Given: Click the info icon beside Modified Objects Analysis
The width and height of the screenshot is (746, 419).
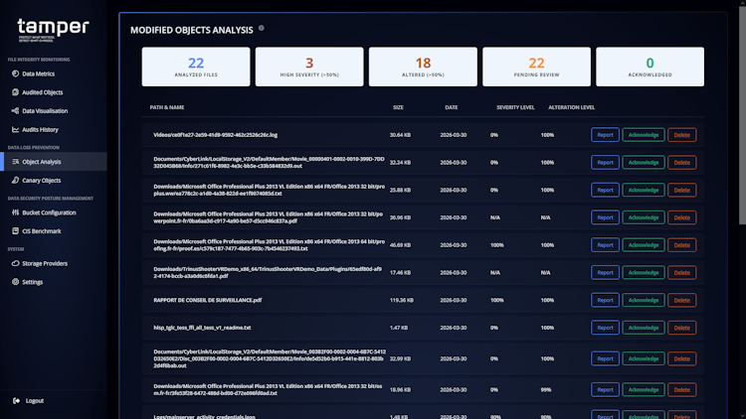Looking at the screenshot, I should pos(262,29).
